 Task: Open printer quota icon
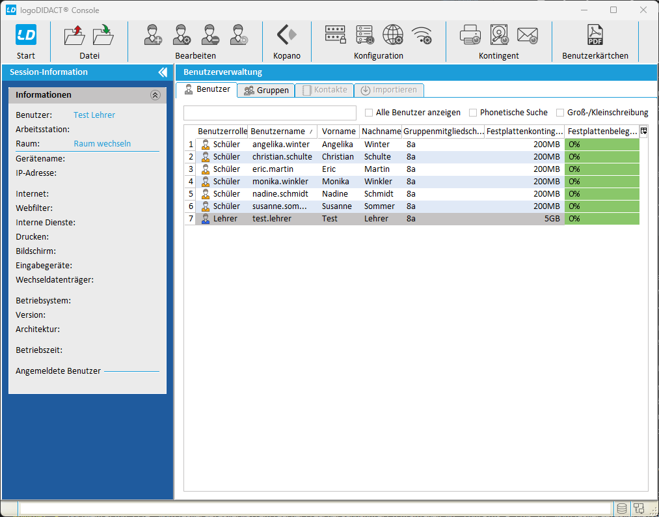click(x=470, y=35)
